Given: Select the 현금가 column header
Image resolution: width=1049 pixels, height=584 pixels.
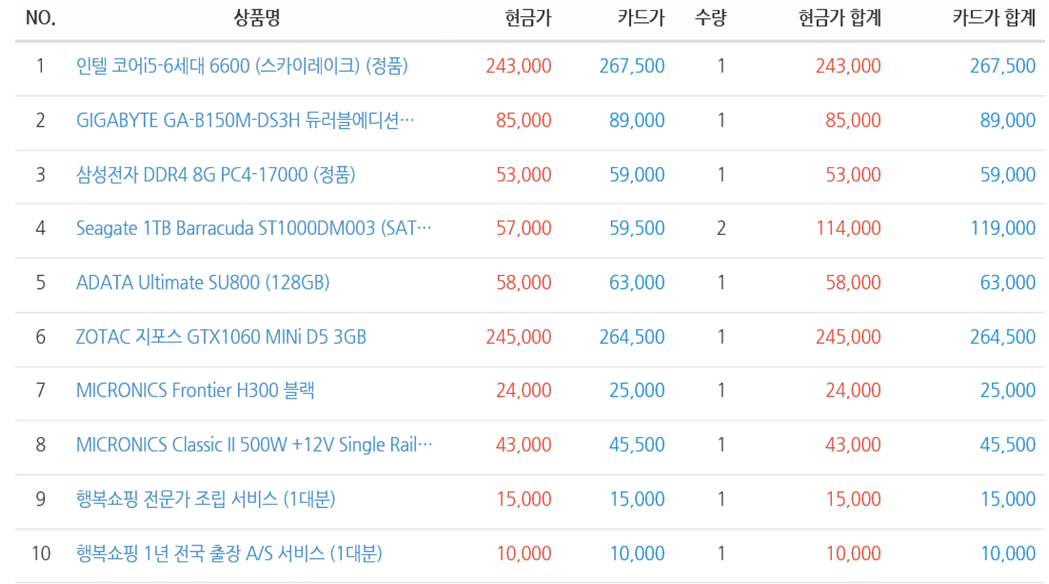Looking at the screenshot, I should coord(528,18).
